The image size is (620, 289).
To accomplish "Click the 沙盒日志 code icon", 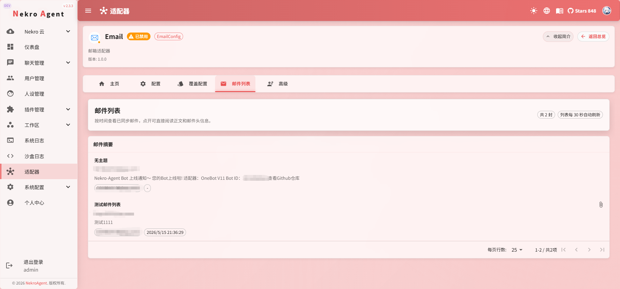I will [x=10, y=156].
